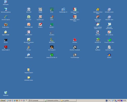
Task: Select the Papierkorb recycle bin icon
Action: [x=6, y=93]
